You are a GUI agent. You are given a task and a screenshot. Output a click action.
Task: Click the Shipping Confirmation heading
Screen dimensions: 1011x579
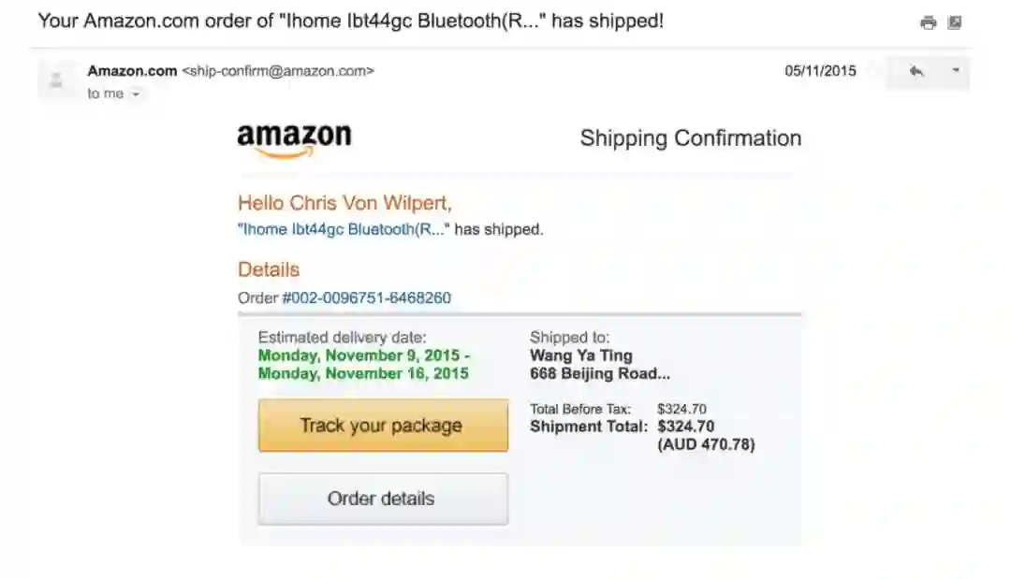coord(690,138)
